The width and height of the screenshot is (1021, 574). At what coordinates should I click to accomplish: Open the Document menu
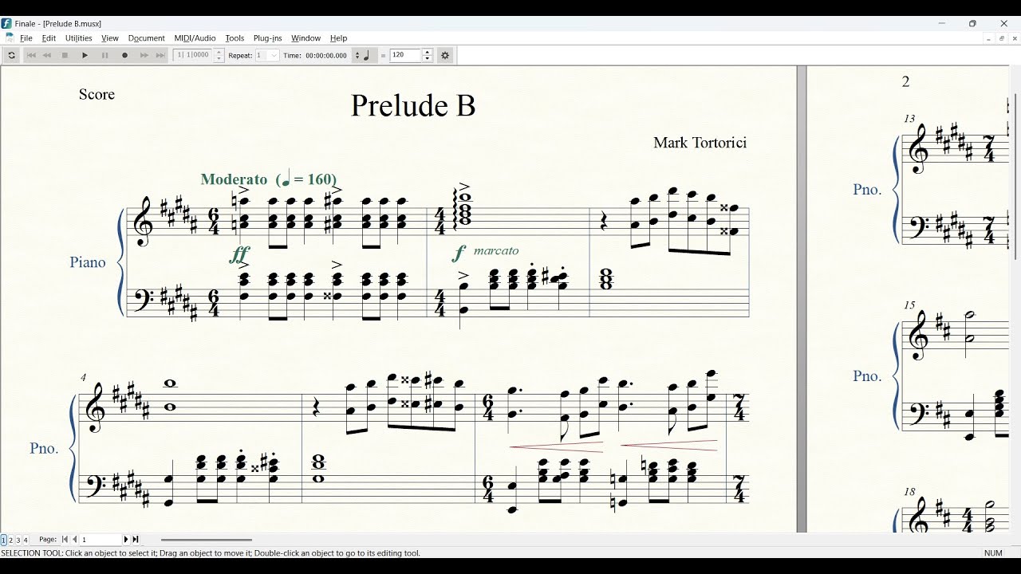(x=147, y=37)
